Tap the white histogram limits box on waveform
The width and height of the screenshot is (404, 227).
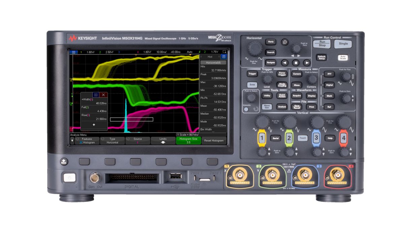point(131,119)
